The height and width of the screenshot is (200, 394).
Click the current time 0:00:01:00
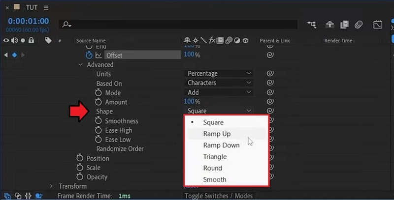tap(29, 21)
